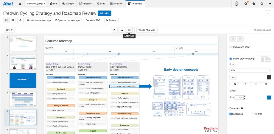This screenshot has height=134, width=274.
Task: Click the search magnifier icon
Action: pos(262,4)
